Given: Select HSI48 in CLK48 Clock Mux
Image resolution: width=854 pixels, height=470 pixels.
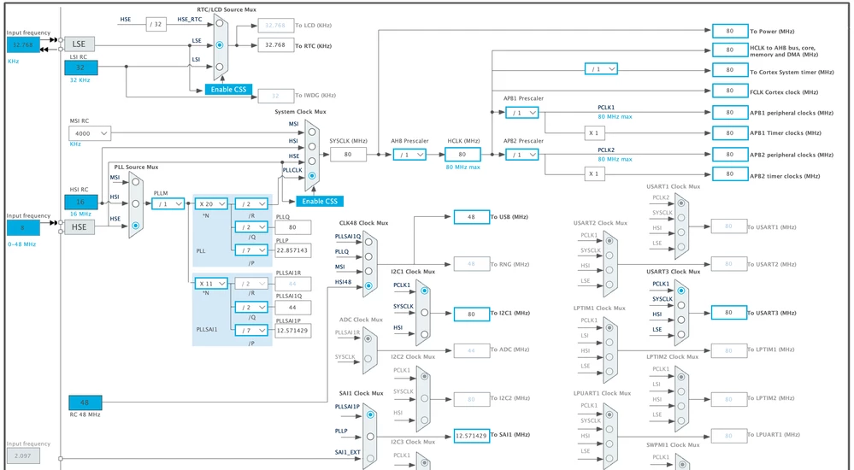Looking at the screenshot, I should point(368,285).
